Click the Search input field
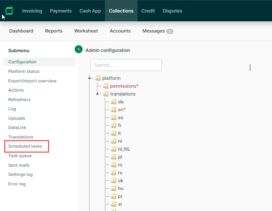272x211 pixels. click(126, 65)
